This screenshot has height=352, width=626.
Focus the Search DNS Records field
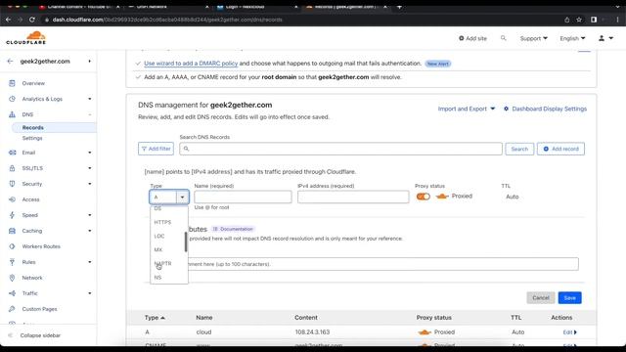341,149
